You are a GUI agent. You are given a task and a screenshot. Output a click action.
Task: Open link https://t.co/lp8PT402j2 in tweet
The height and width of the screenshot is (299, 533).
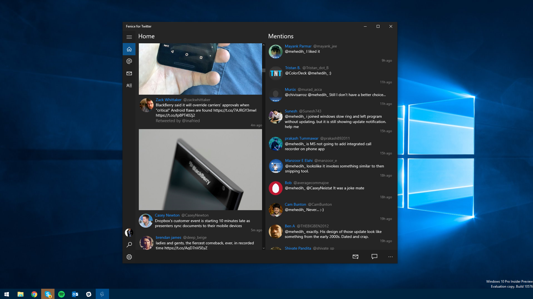point(175,115)
